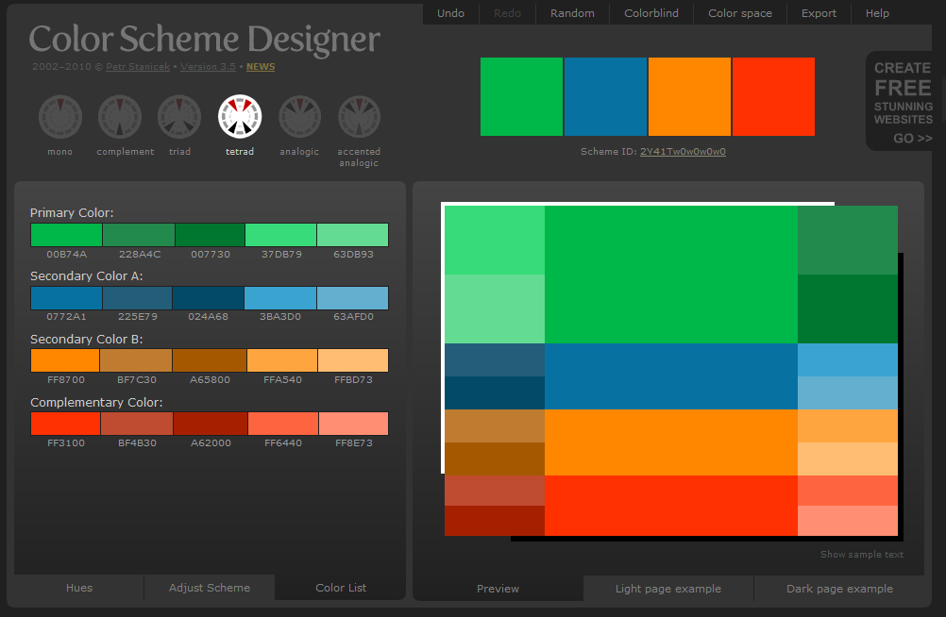This screenshot has height=617, width=946.
Task: Select primary color swatch 37DB79
Action: [x=280, y=235]
